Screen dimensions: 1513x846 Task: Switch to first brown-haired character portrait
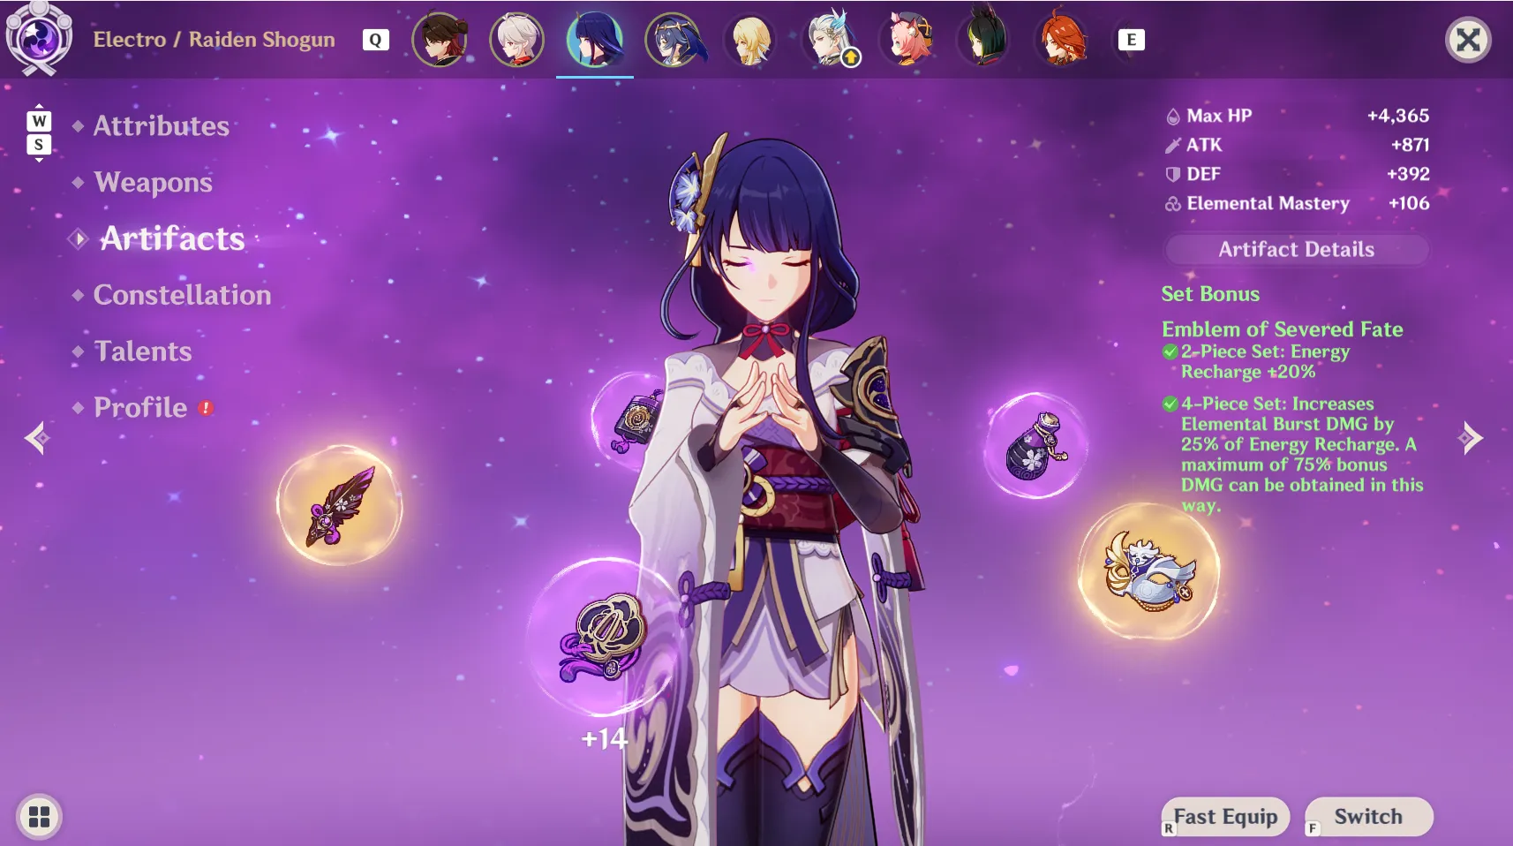440,39
